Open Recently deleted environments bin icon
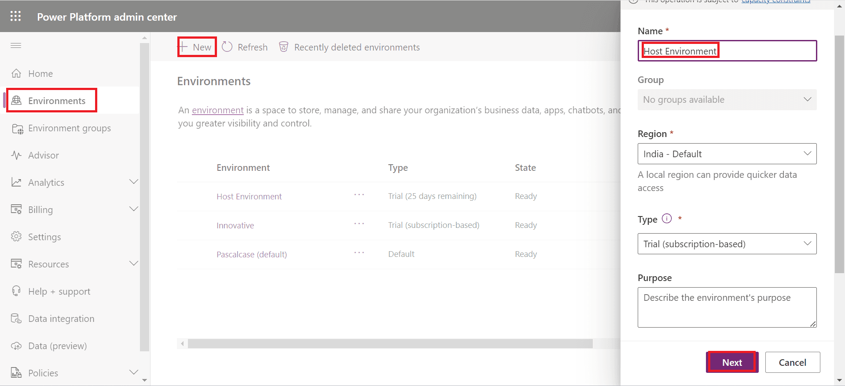 point(284,47)
